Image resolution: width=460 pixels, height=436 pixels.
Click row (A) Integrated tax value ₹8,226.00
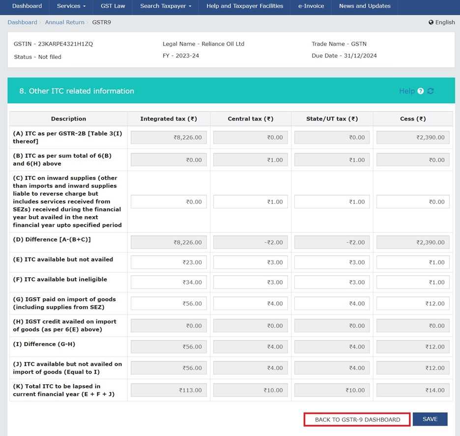coord(169,137)
